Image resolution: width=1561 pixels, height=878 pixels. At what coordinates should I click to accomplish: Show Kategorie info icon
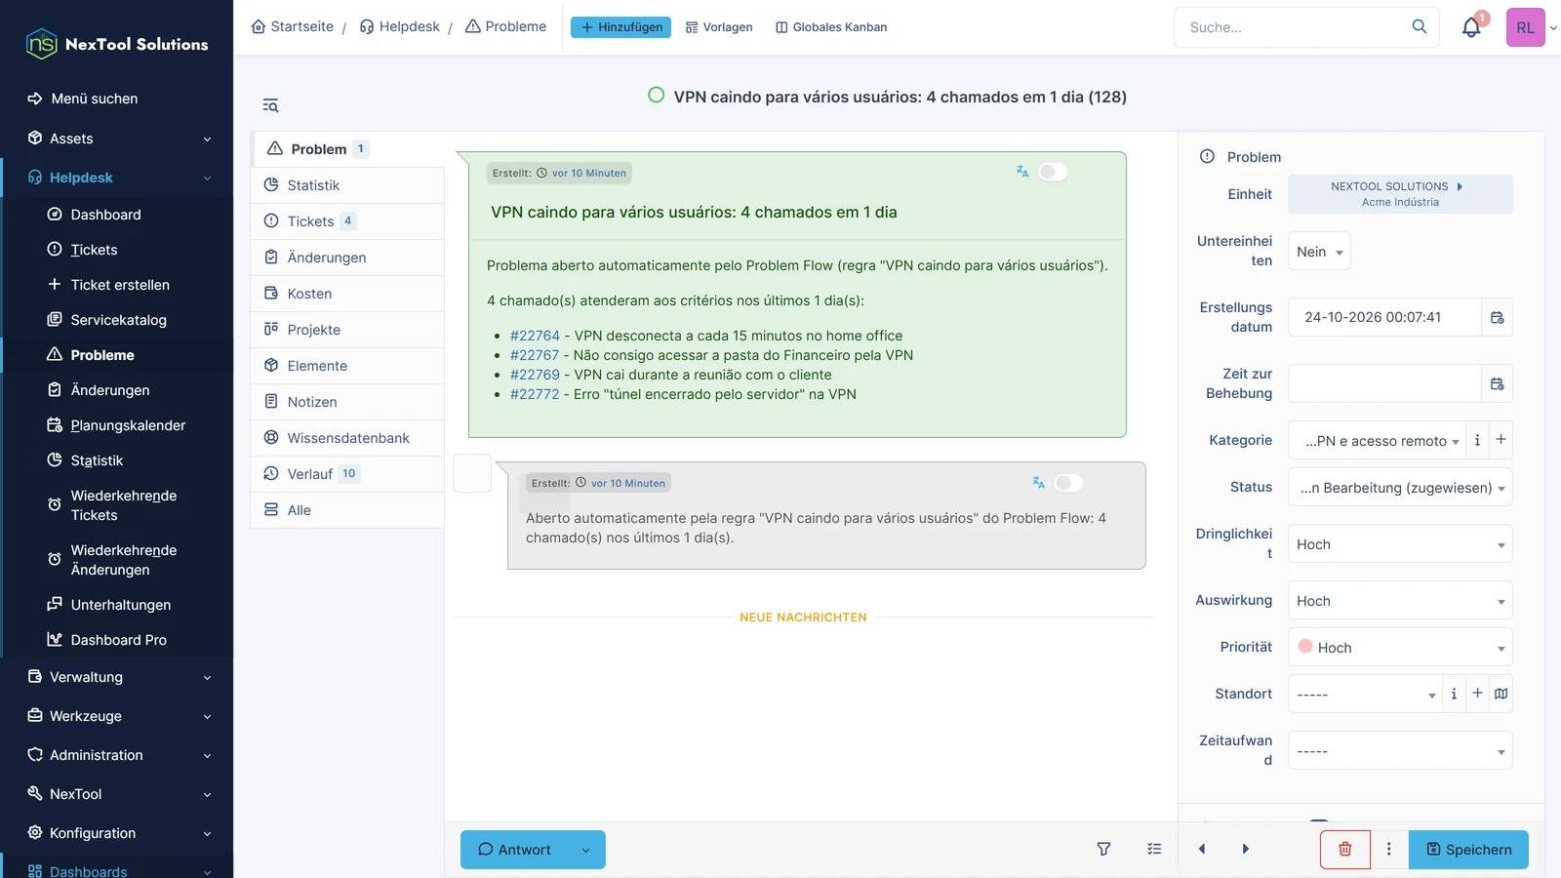1477,440
